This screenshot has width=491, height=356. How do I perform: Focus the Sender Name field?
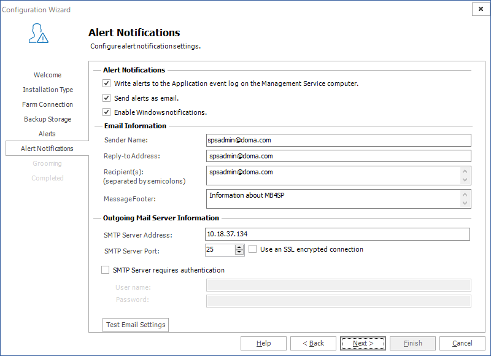click(339, 141)
